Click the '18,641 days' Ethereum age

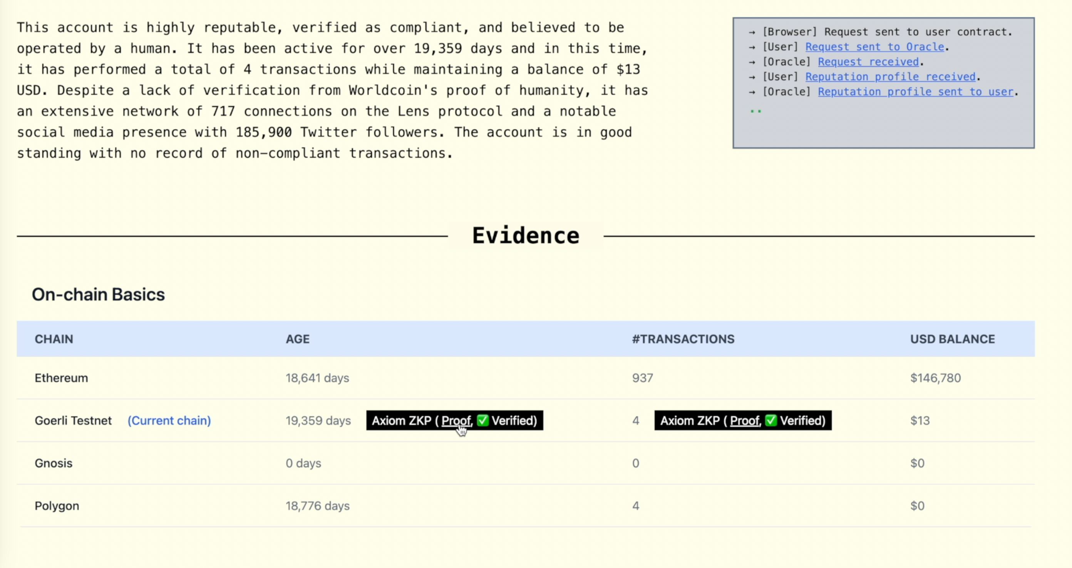(x=317, y=378)
